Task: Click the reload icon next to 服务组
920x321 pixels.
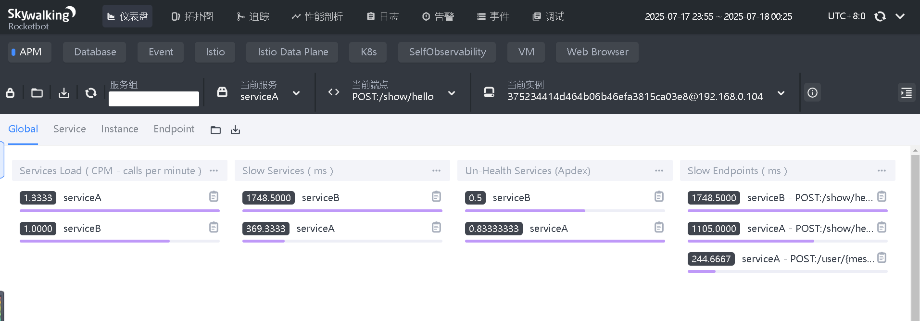Action: pos(91,93)
